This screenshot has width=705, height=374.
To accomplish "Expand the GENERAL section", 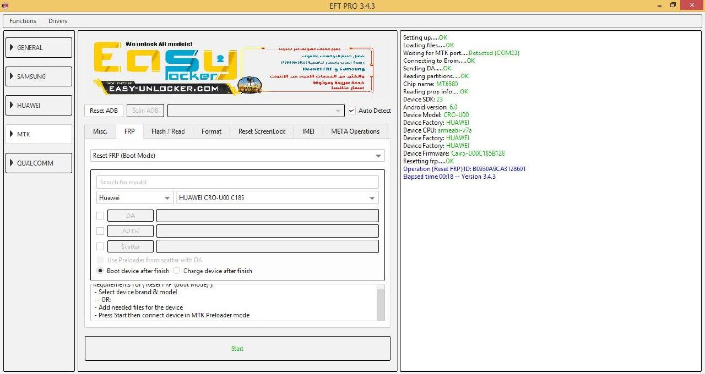I will point(39,48).
